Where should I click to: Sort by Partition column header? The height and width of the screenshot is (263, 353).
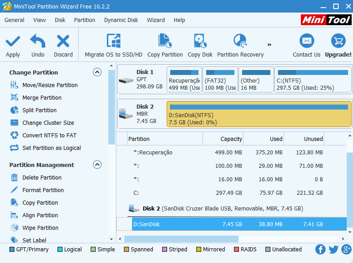165,139
